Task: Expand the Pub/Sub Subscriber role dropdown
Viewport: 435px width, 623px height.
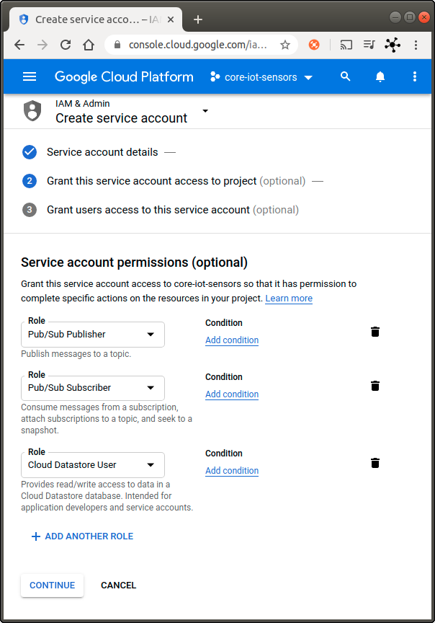Action: 151,388
